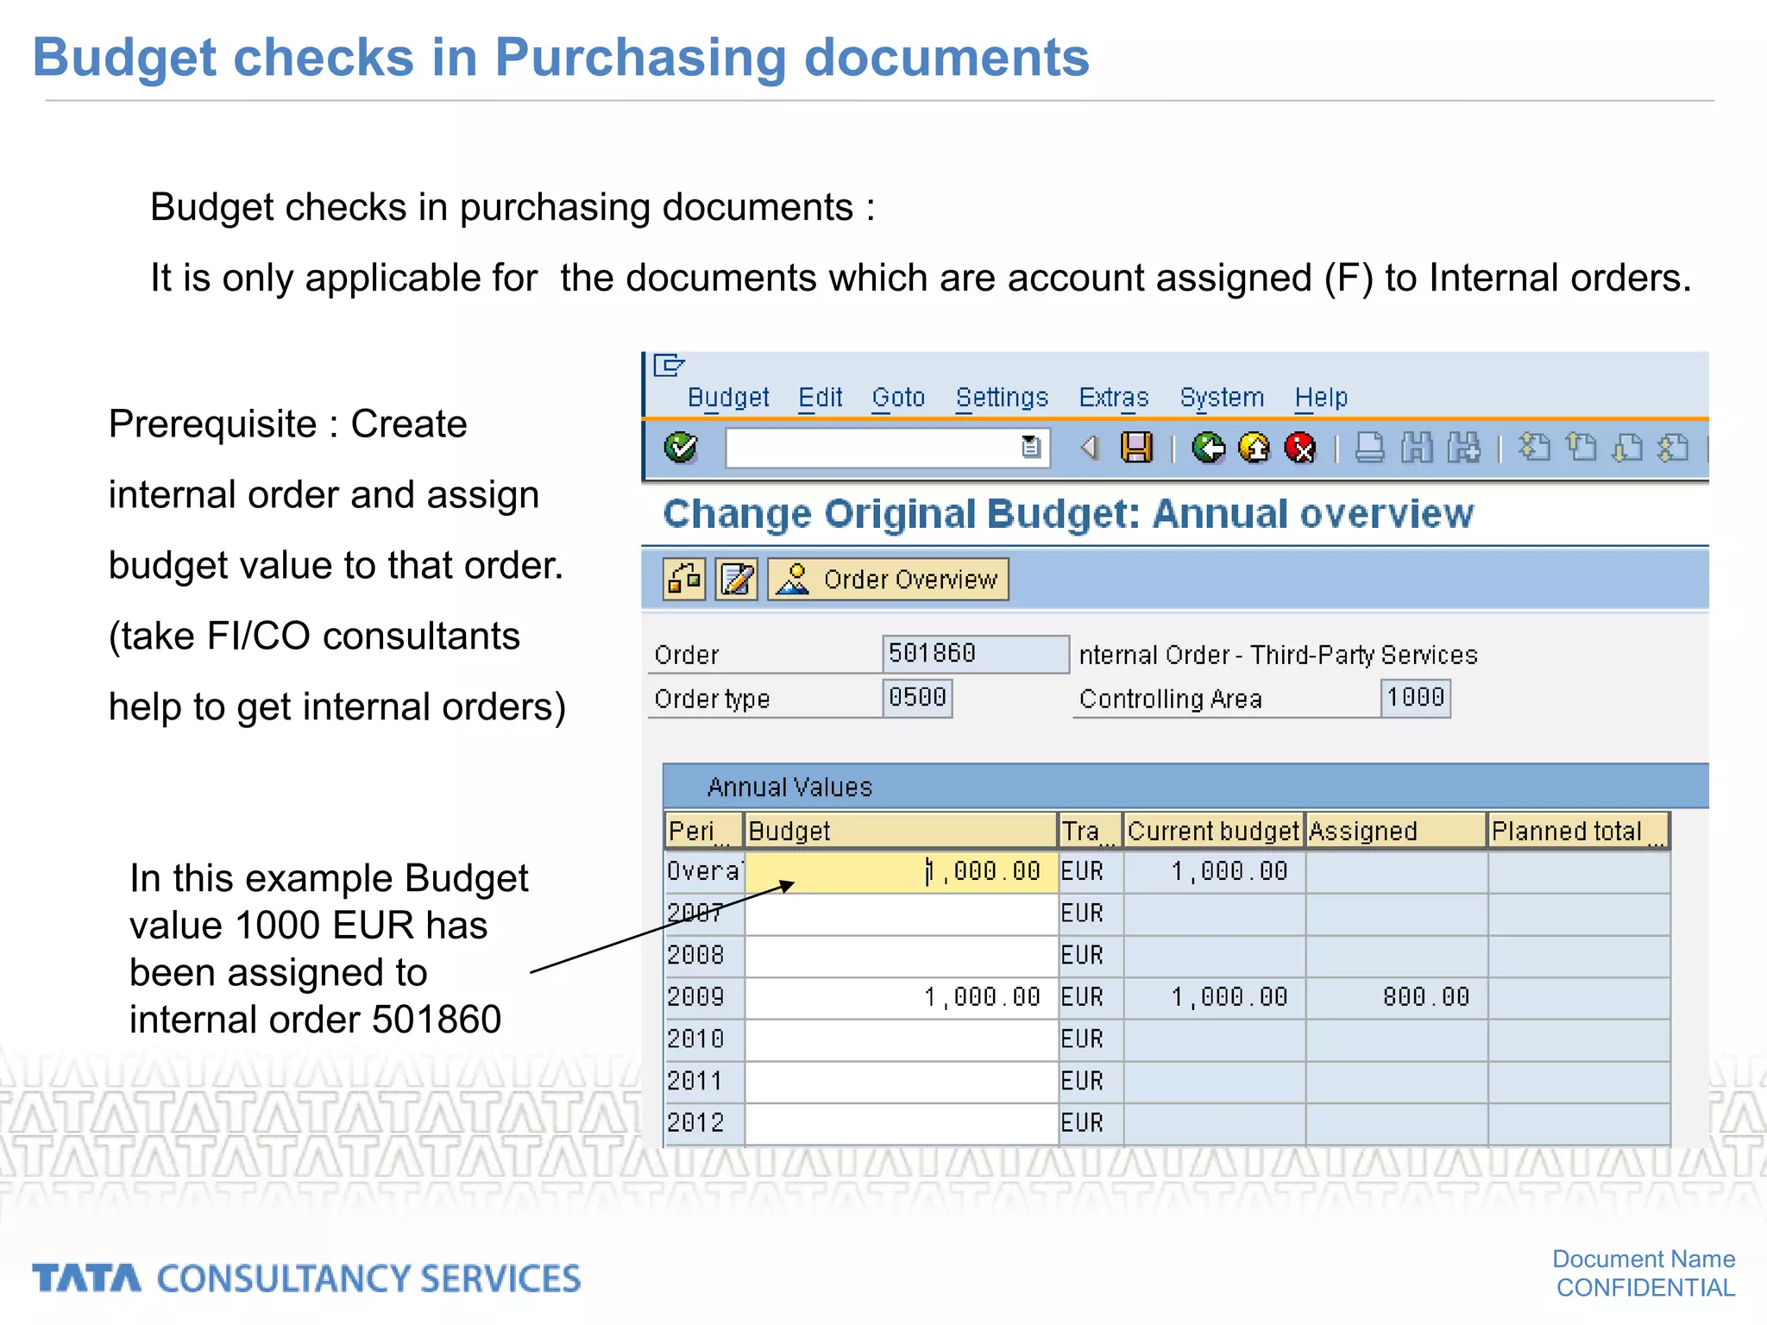
Task: Click the 2007 budget input cell
Action: (x=901, y=914)
